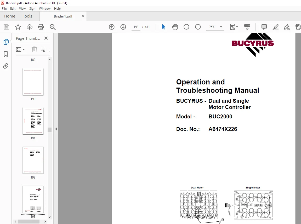Select page 192 thumbnail

tap(33, 160)
